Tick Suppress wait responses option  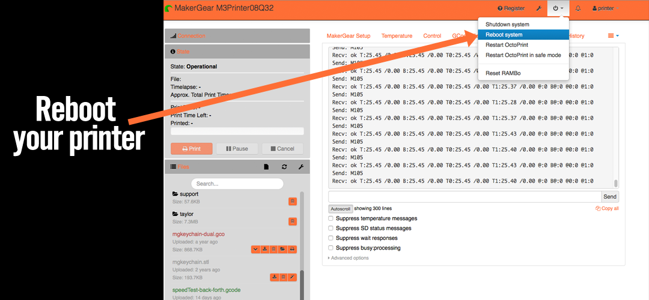331,238
